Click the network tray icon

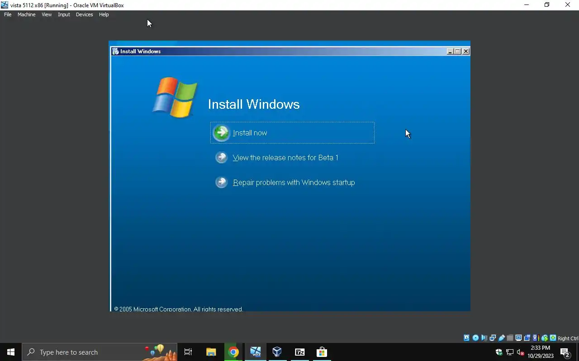tap(510, 352)
